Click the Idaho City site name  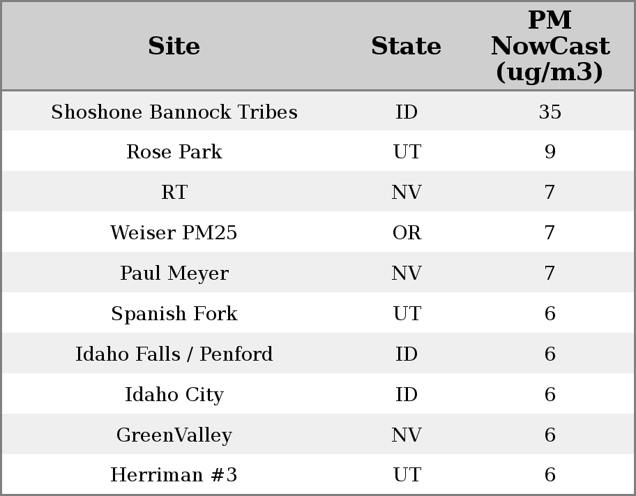(174, 395)
